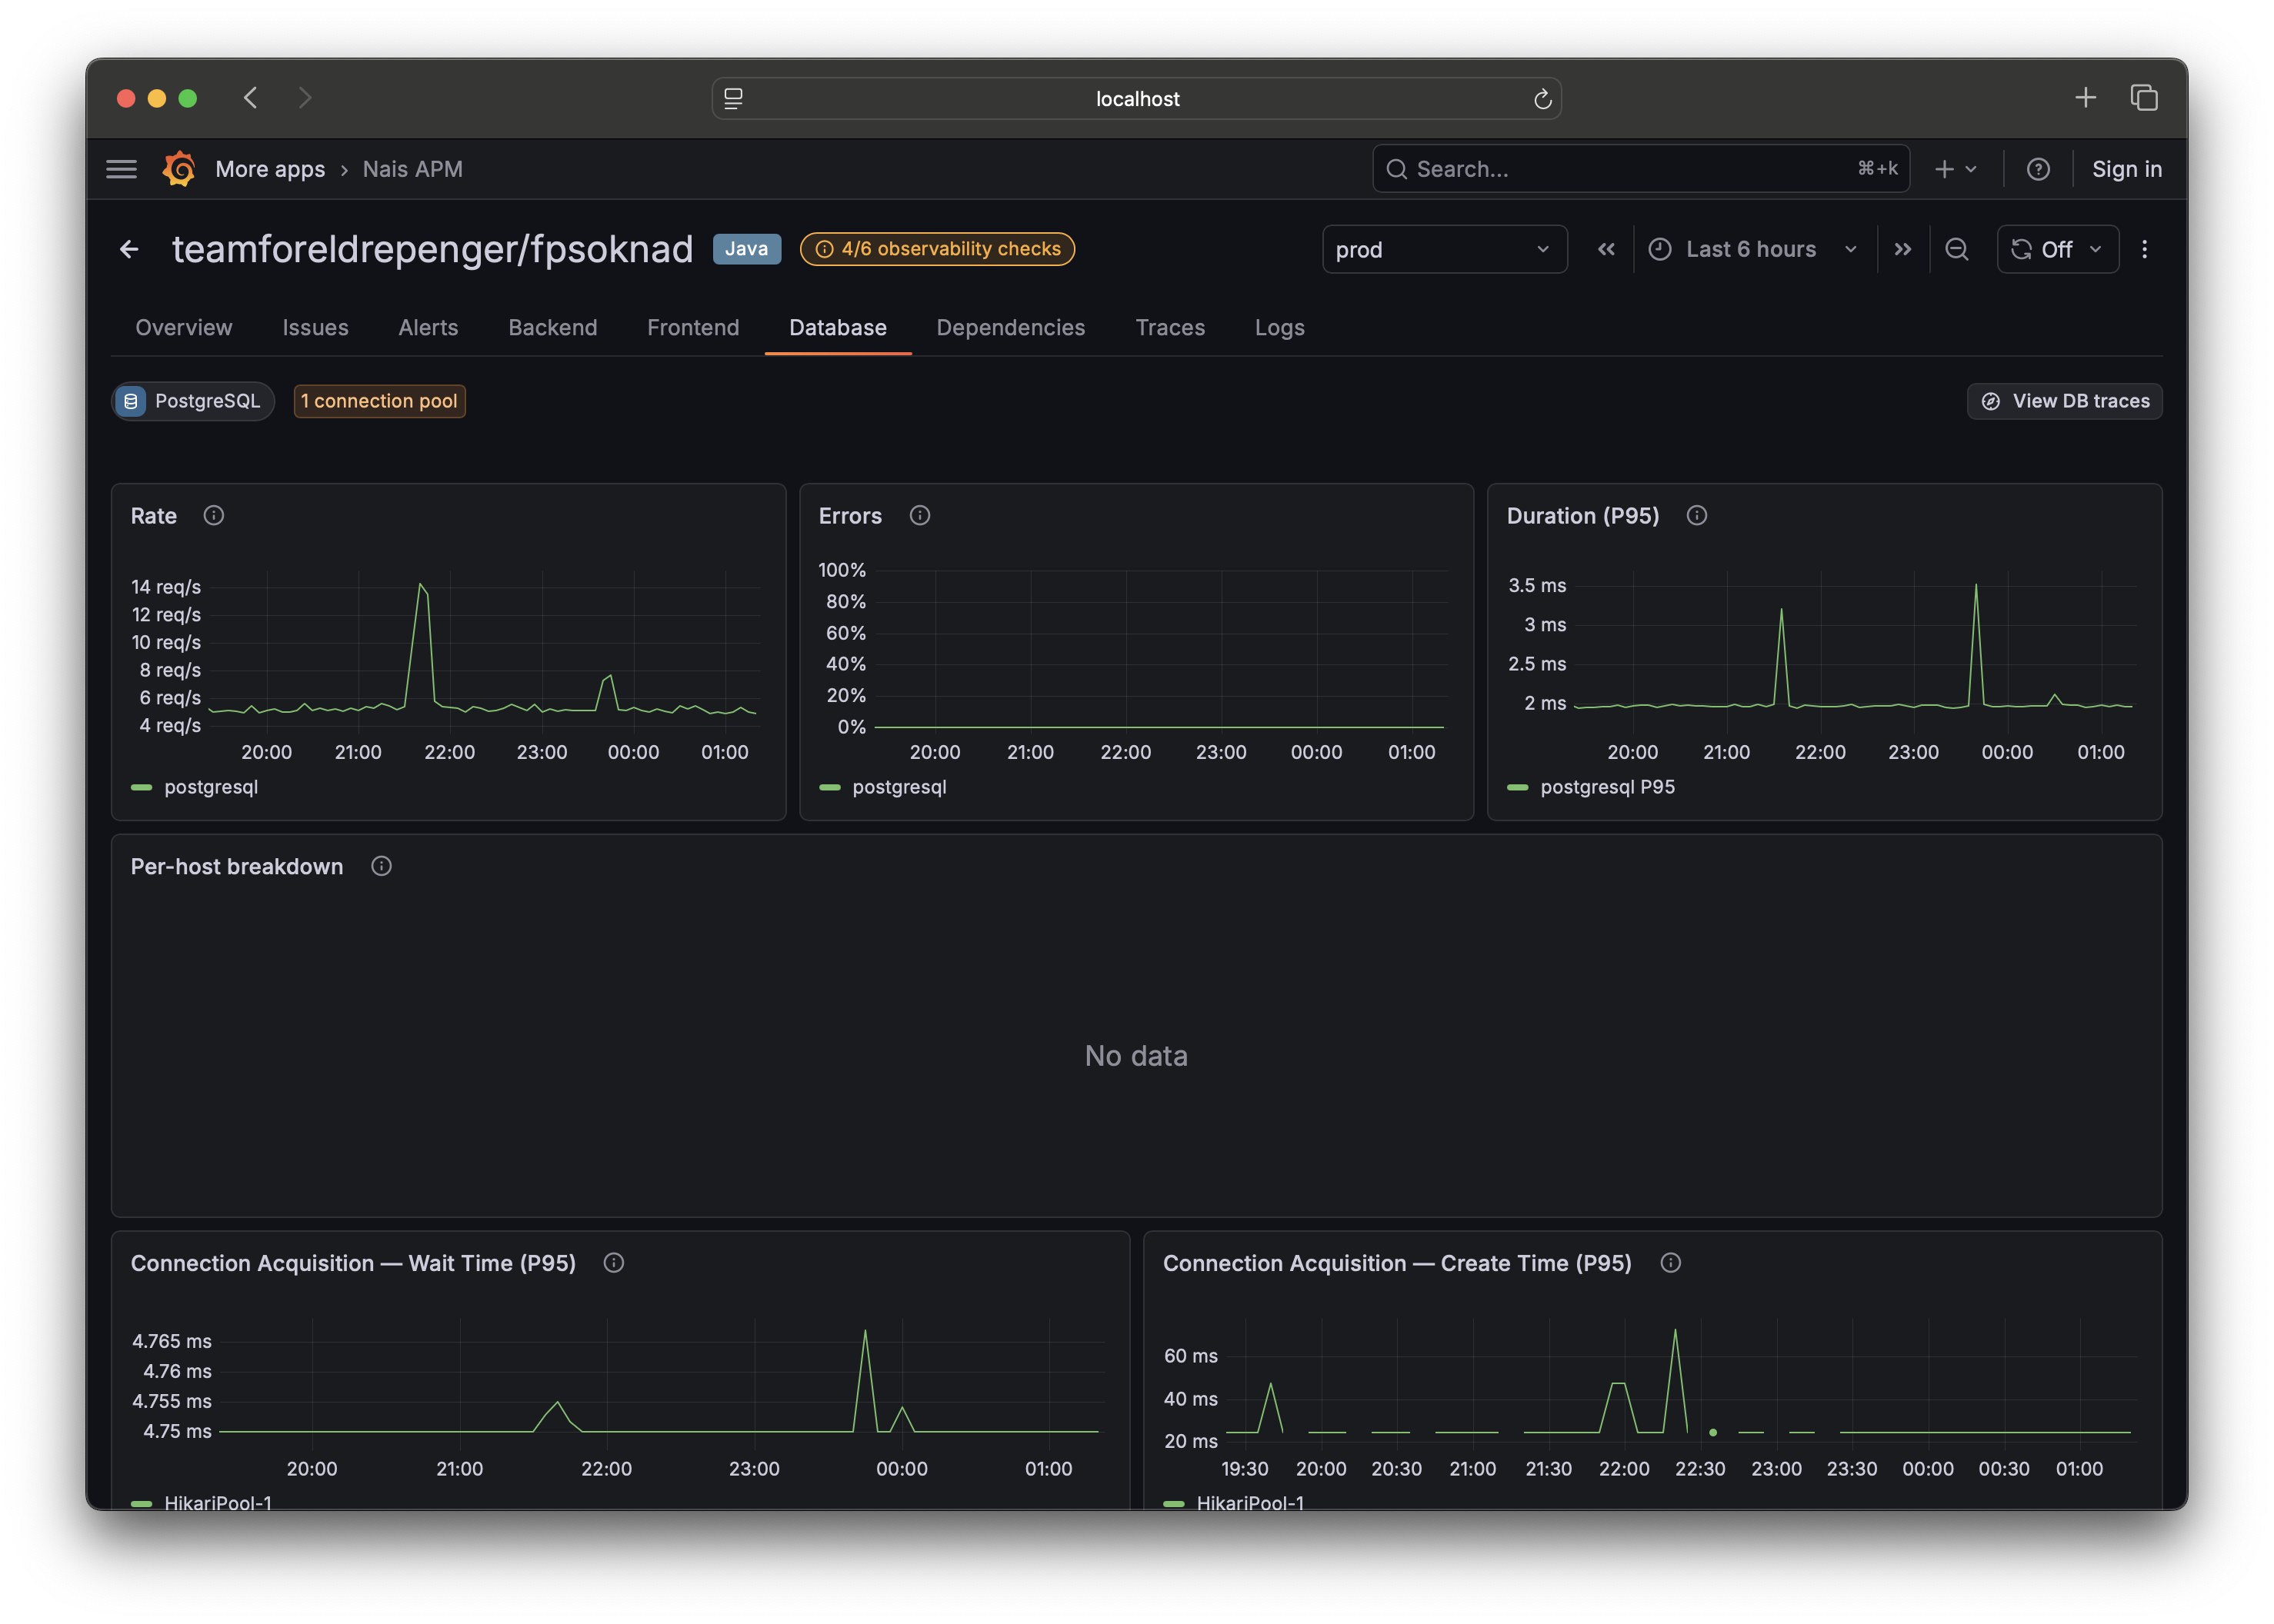This screenshot has height=1624, width=2274.
Task: Go to More apps breadcrumb
Action: (270, 169)
